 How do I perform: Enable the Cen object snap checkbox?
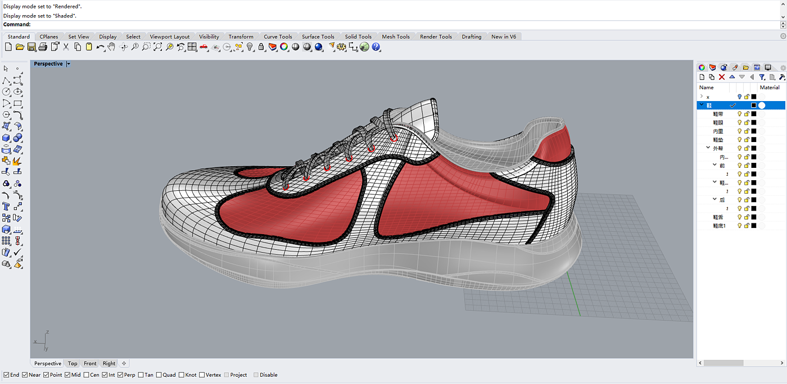[x=87, y=375]
